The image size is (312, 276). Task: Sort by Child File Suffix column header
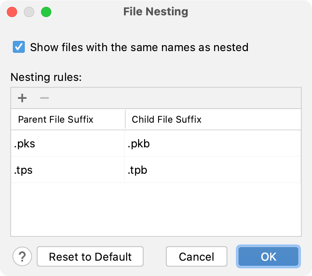(213, 119)
